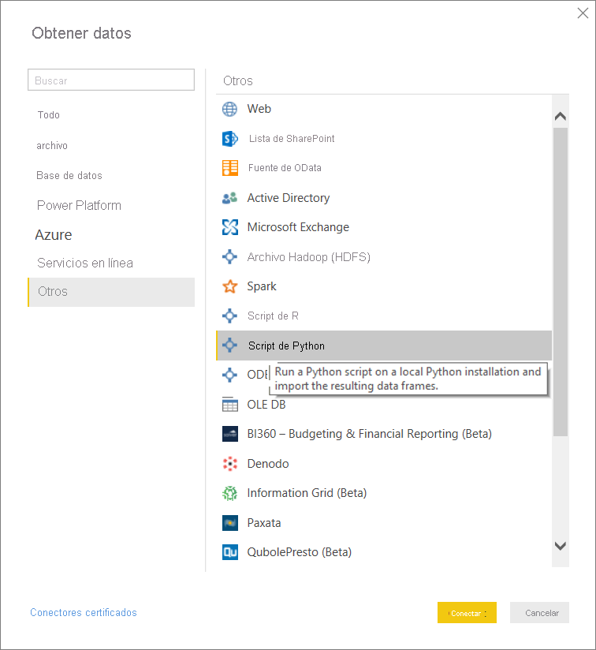596x650 pixels.
Task: Click the OData feed orange icon
Action: click(229, 168)
